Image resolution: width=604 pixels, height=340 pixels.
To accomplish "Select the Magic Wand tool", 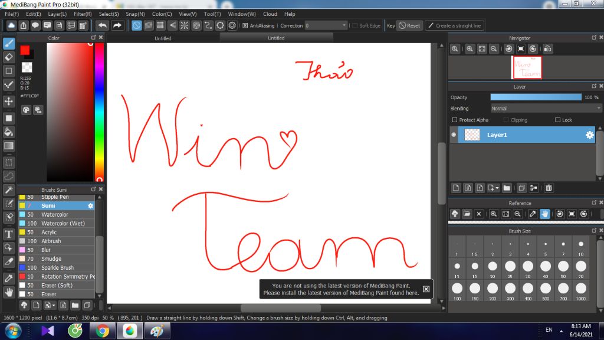I will [x=9, y=190].
